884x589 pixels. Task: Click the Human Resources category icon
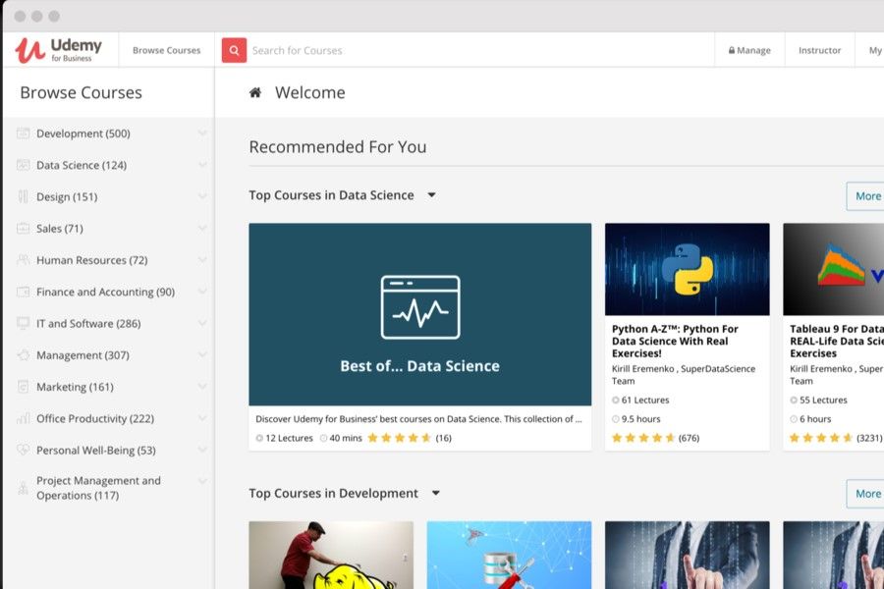[x=22, y=260]
